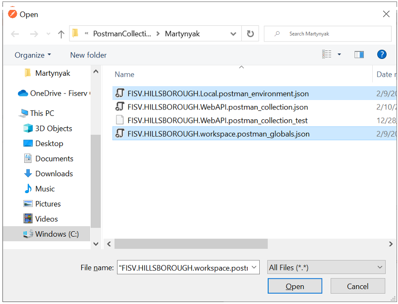
Task: Open Videos in navigation pane
Action: [41, 219]
